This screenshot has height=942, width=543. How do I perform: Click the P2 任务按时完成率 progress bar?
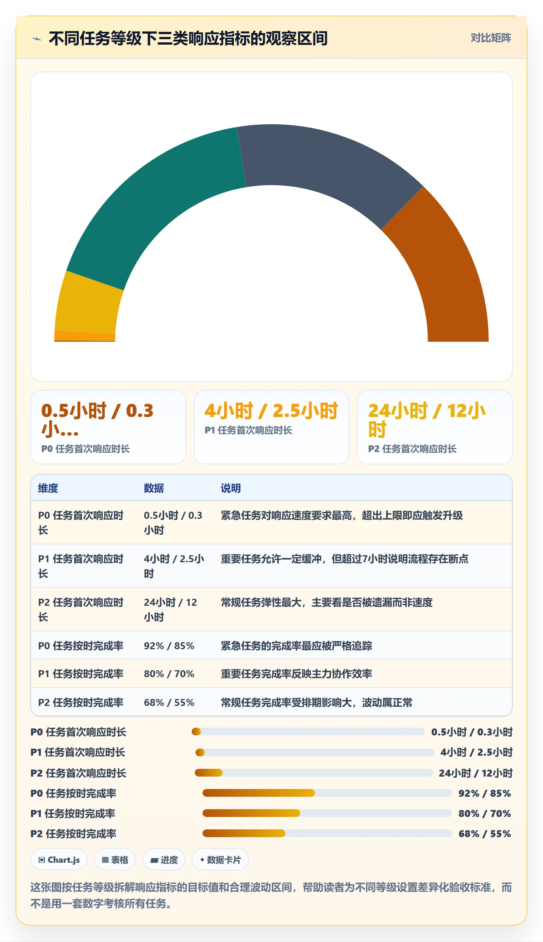pos(327,833)
